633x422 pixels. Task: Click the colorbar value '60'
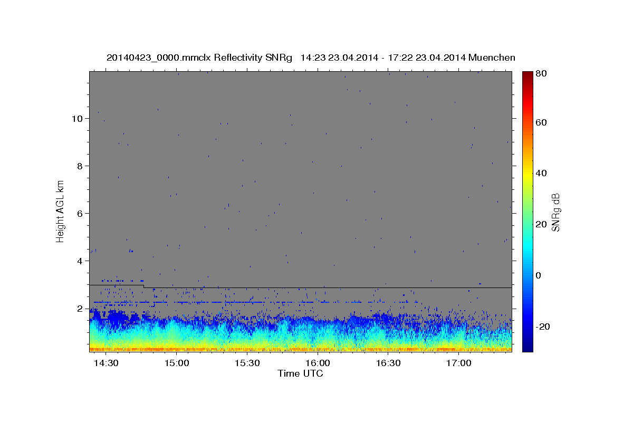(x=541, y=122)
